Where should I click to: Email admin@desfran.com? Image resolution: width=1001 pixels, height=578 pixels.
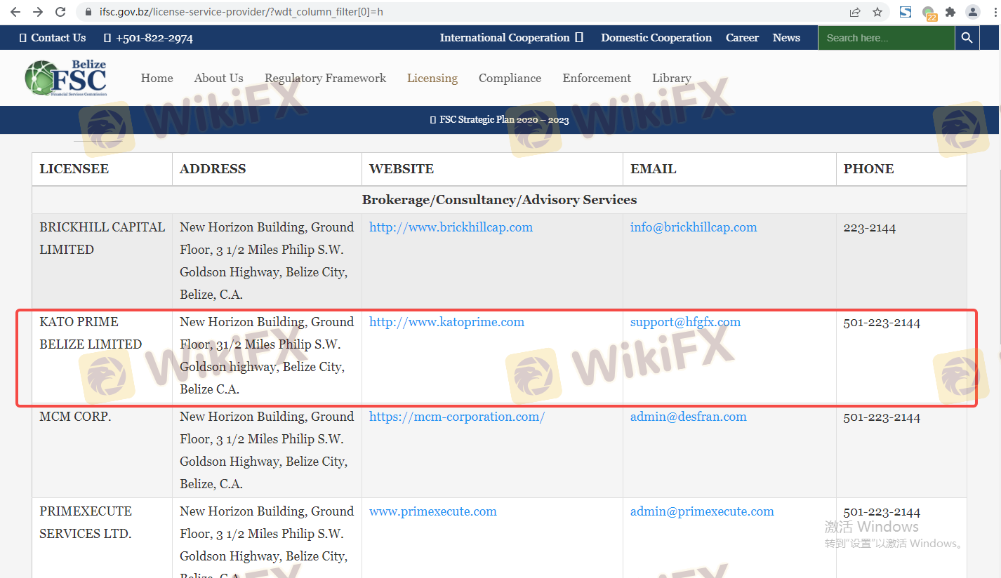(x=689, y=417)
